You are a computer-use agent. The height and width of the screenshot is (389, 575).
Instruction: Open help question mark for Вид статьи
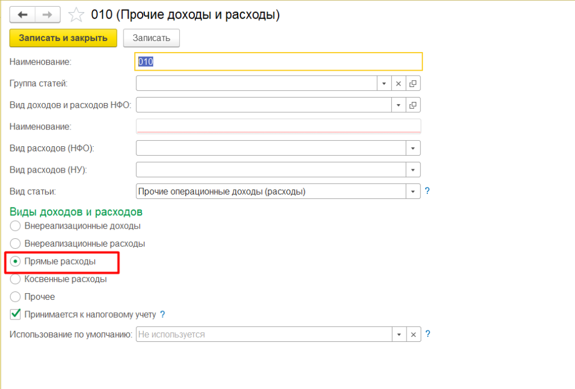click(427, 191)
